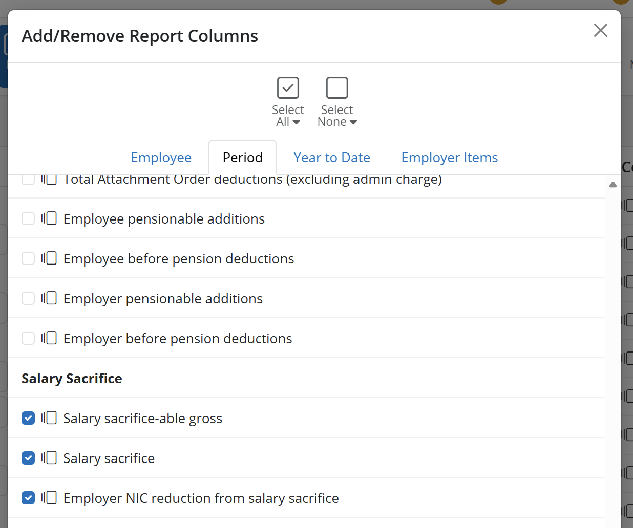This screenshot has height=528, width=633.
Task: Click the Employer before pension deductions label
Action: 178,339
